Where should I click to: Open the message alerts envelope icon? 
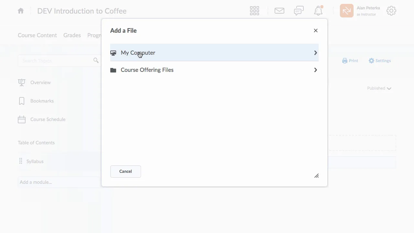coord(279,11)
